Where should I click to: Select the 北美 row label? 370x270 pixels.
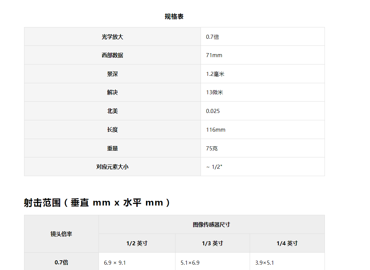tap(112, 111)
